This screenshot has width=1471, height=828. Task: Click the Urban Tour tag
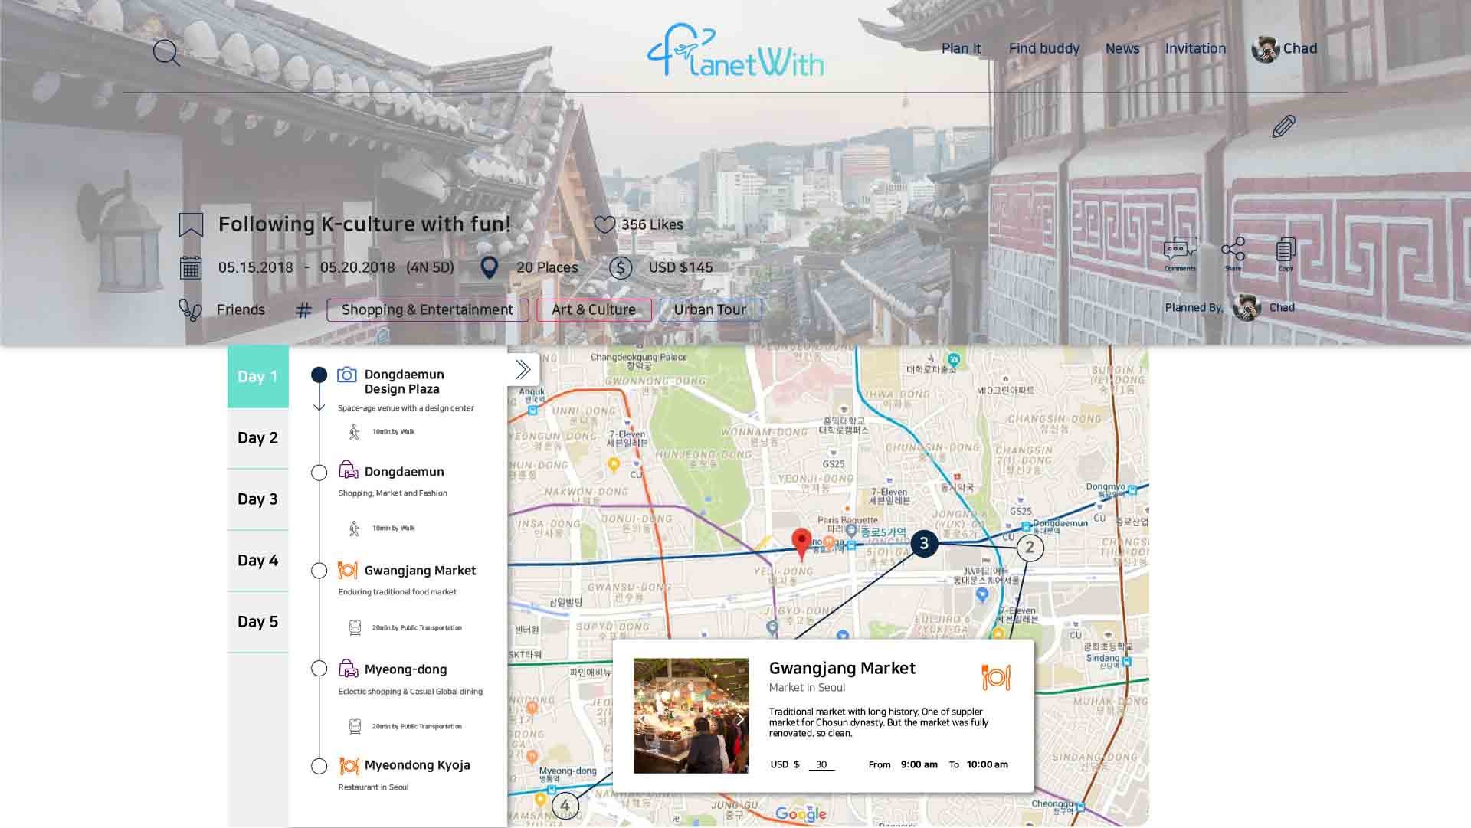709,310
